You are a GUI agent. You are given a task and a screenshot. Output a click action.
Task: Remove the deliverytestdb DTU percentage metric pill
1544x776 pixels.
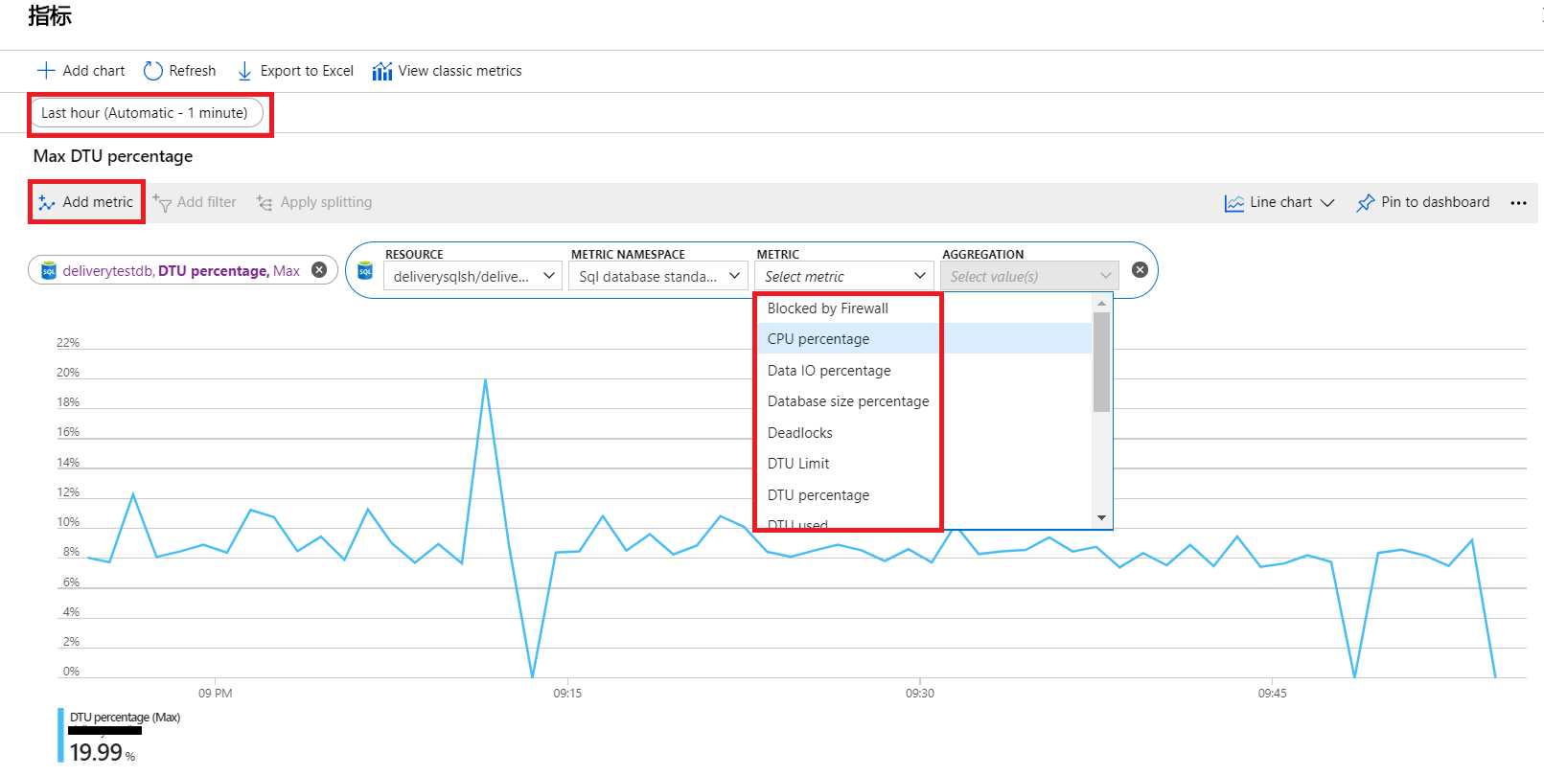click(x=319, y=270)
